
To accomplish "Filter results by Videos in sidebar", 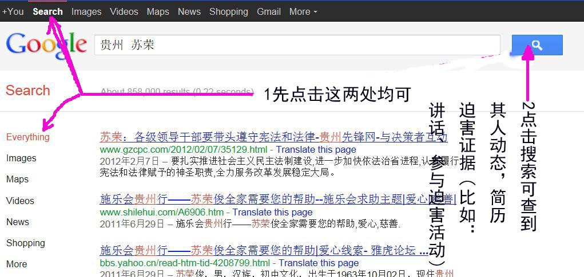I will [20, 201].
